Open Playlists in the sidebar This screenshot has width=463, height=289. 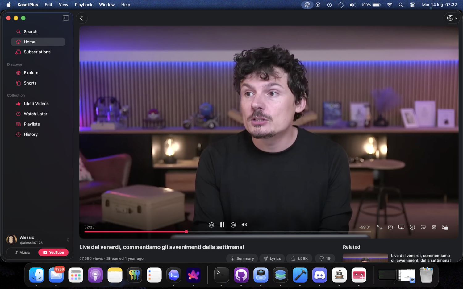38,124
